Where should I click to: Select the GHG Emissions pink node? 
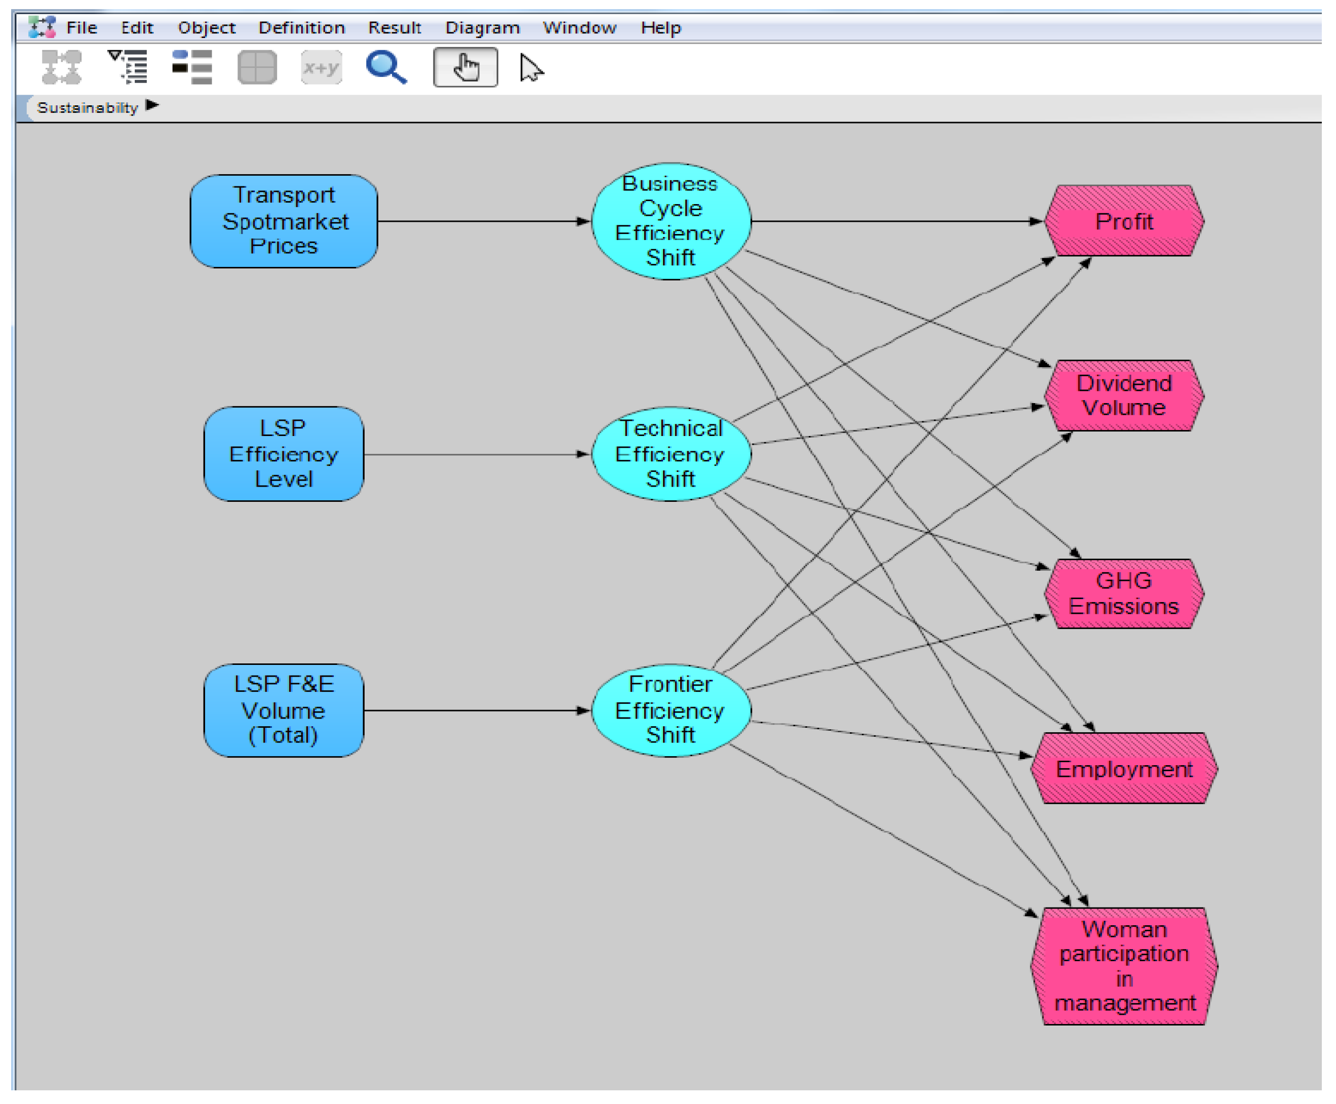point(1123,593)
